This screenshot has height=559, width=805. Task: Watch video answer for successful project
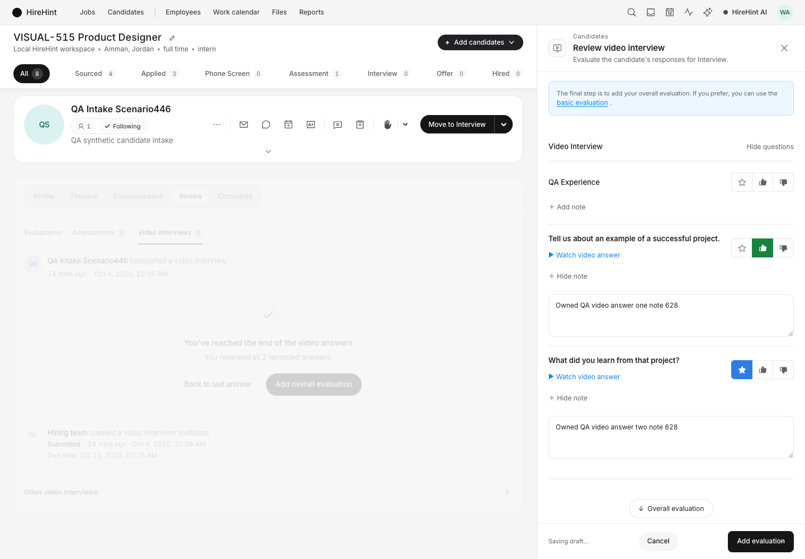click(x=584, y=255)
